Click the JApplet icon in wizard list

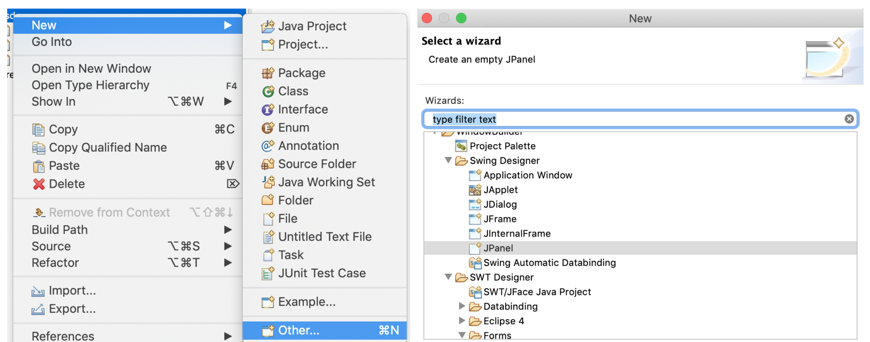click(x=475, y=190)
